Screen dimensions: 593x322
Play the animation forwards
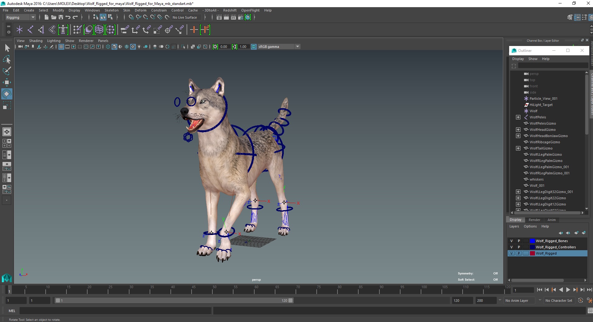tap(568, 290)
